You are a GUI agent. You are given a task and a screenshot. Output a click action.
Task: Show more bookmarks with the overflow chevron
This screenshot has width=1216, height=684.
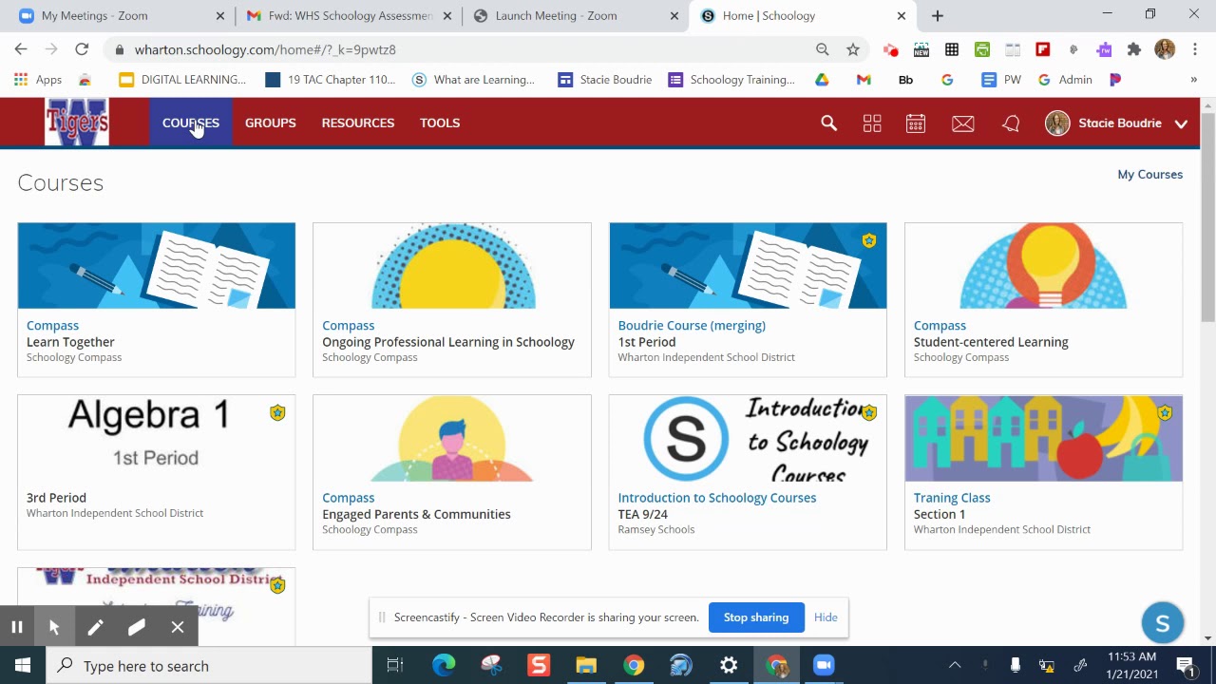pos(1193,80)
